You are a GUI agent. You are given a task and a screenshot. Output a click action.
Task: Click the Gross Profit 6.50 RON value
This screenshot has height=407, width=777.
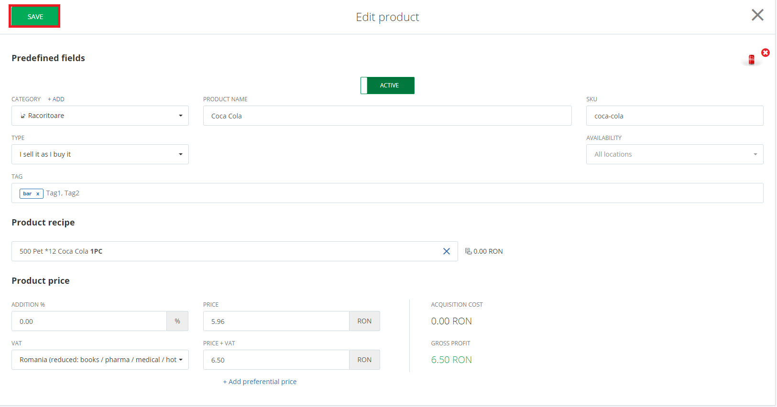[451, 360]
